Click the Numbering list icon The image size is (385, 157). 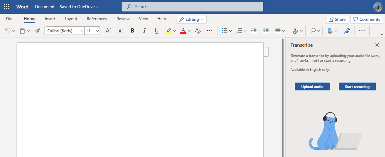tap(239, 31)
